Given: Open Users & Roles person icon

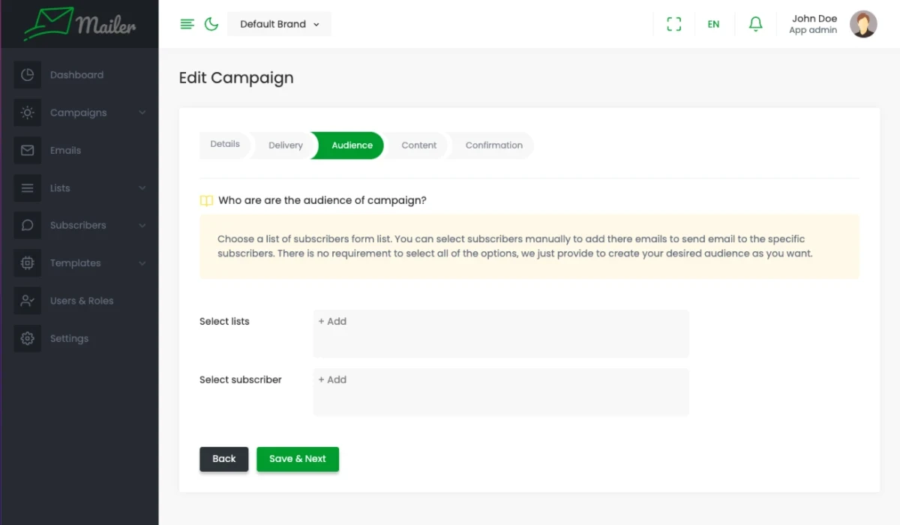Looking at the screenshot, I should point(28,301).
